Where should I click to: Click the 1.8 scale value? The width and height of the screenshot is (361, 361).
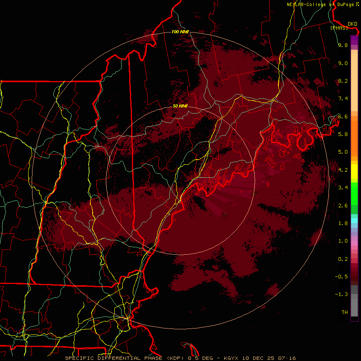pos(343,223)
